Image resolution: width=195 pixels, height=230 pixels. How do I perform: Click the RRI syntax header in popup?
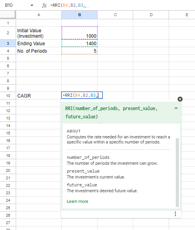click(111, 112)
